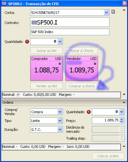Open the Tipo order type dropdown
This screenshot has height=162, width=128.
click(60, 121)
